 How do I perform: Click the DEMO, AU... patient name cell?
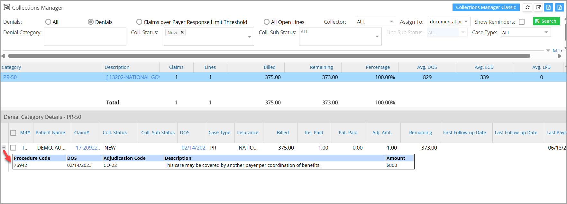tap(51, 148)
